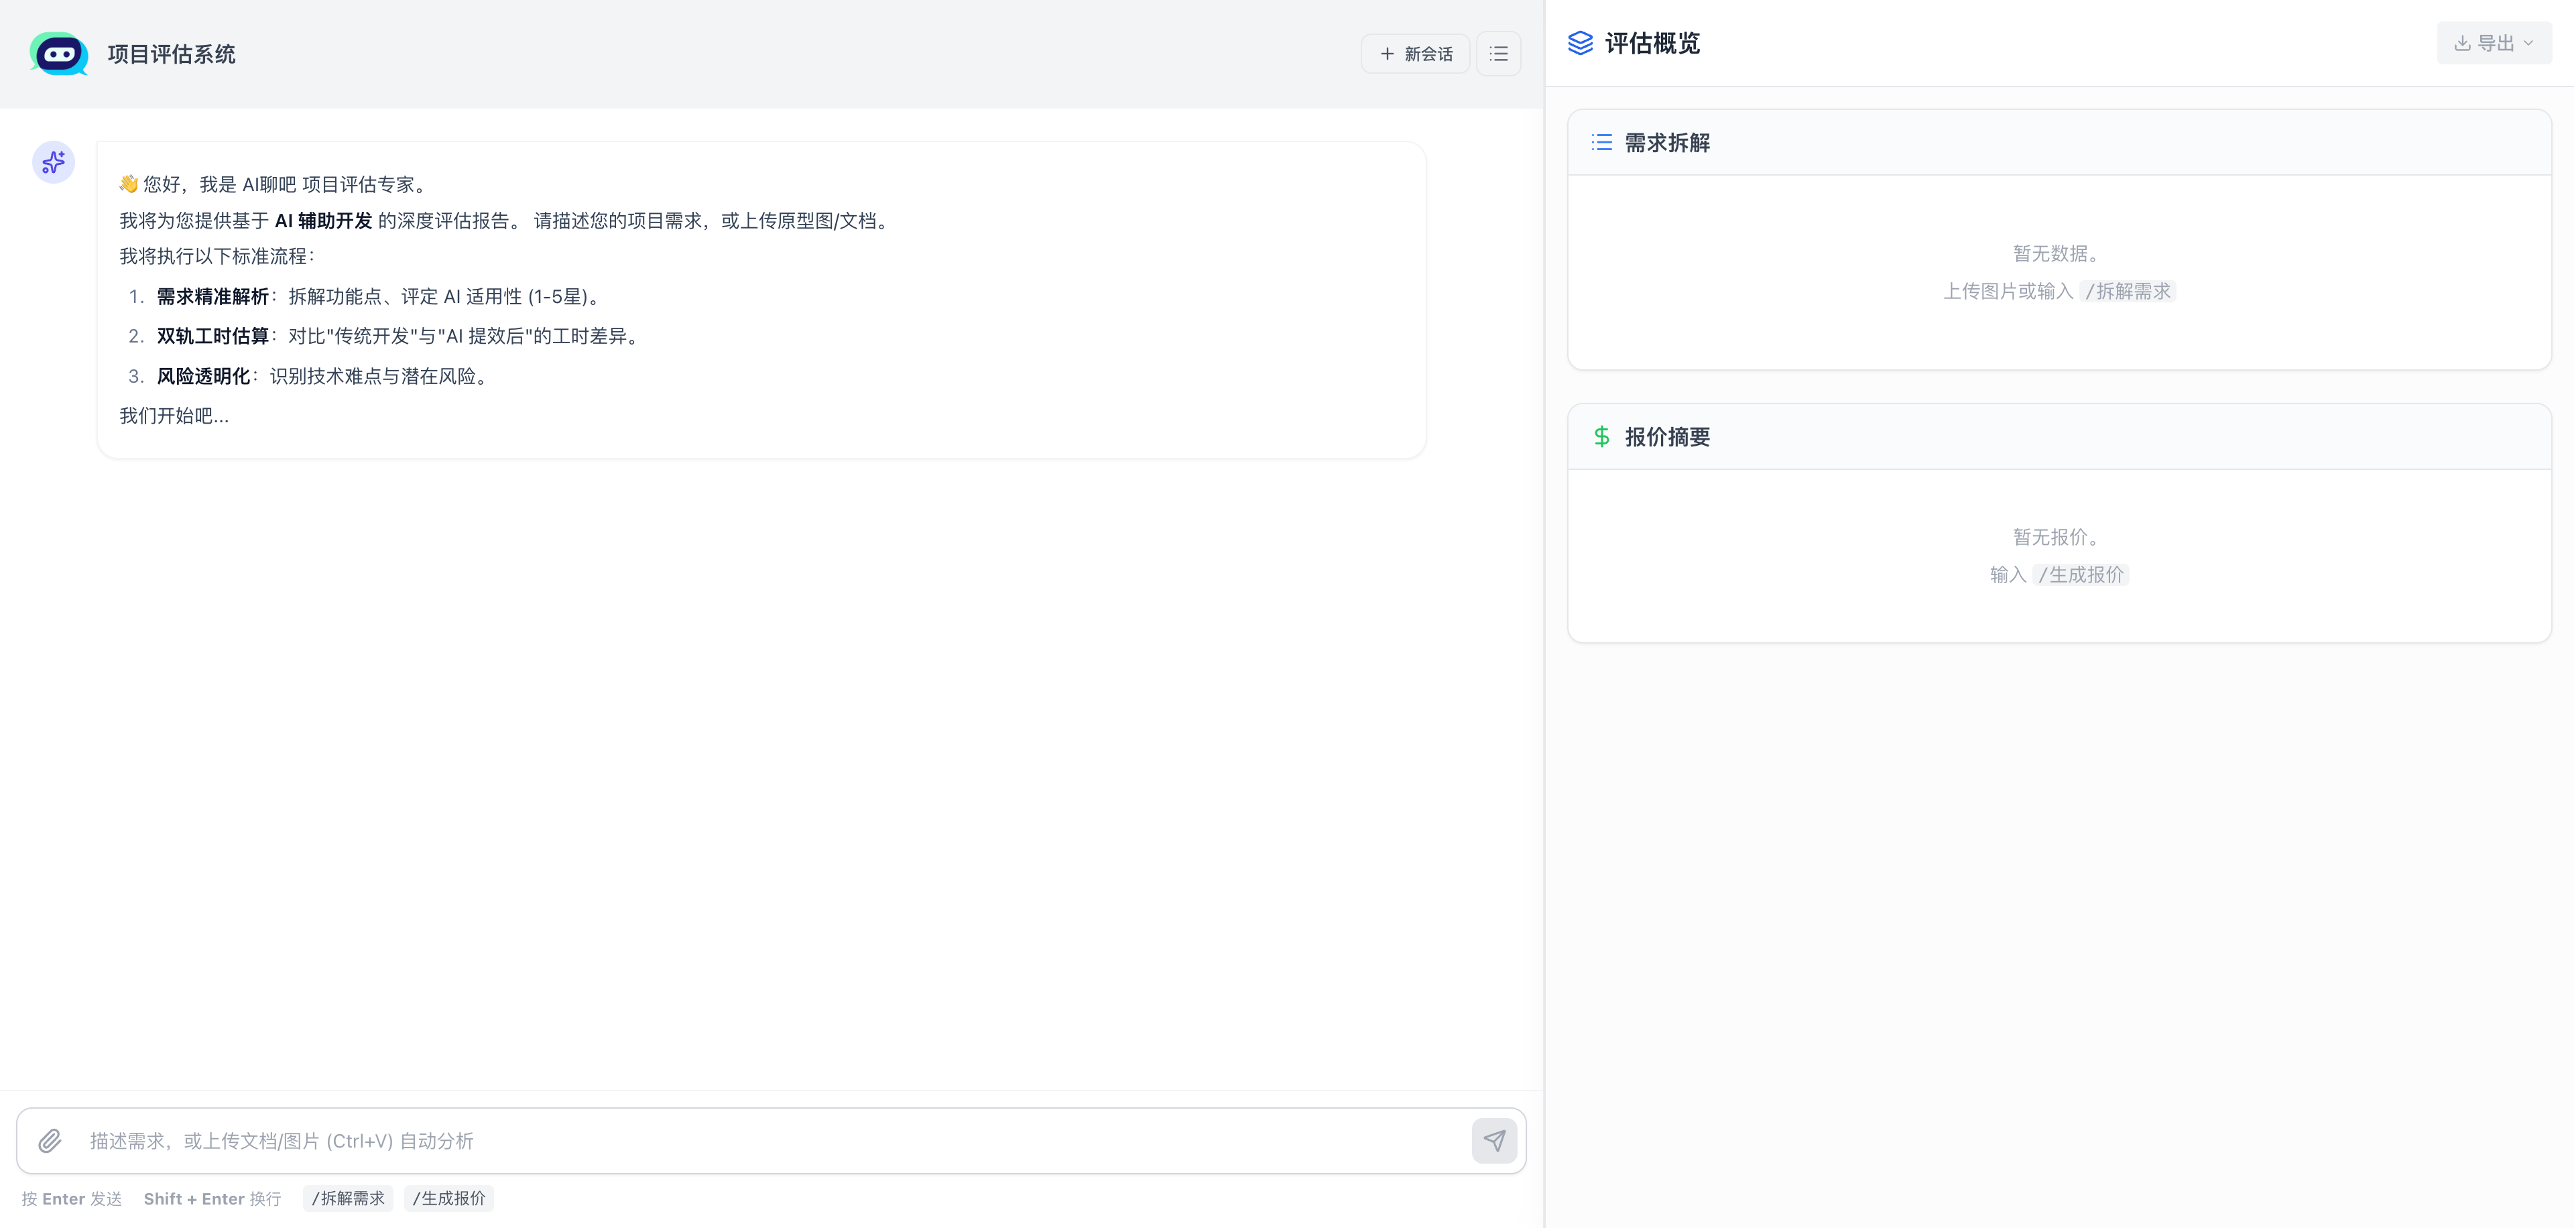Click /生成报价 inside the 报价摘要 empty panel
This screenshot has width=2574, height=1228.
pyautogui.click(x=2083, y=574)
